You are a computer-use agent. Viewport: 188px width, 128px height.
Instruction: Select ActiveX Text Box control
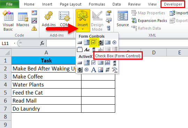click(108, 63)
